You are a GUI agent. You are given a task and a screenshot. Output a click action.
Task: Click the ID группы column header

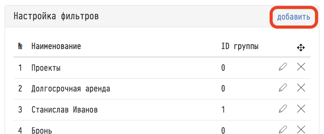pos(240,47)
